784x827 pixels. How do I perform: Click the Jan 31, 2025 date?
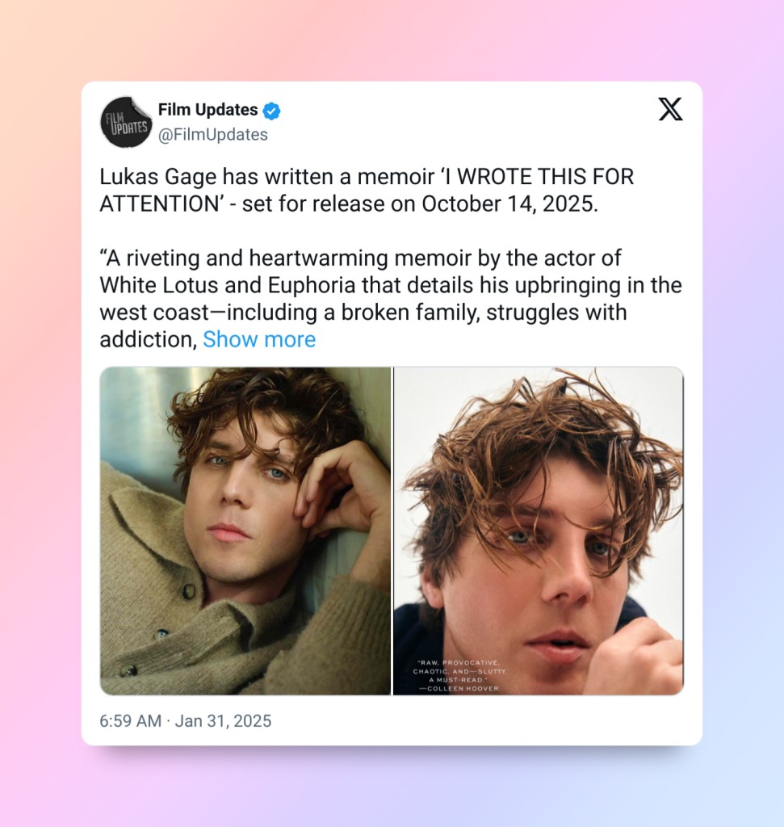tap(223, 720)
